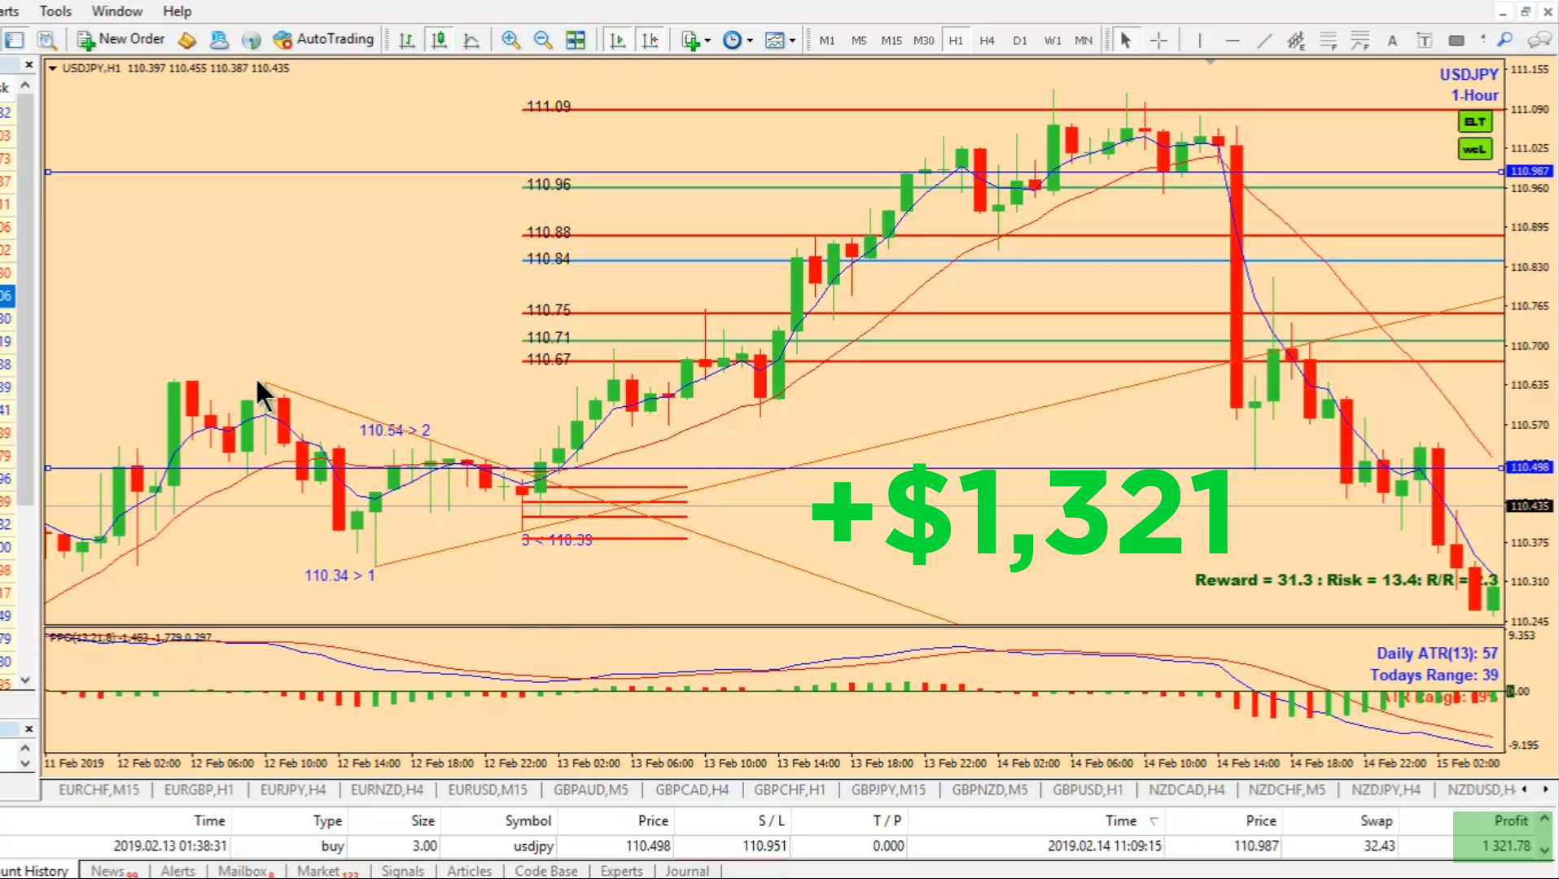Click the periodicity clock icon
The height and width of the screenshot is (879, 1559).
tap(733, 40)
